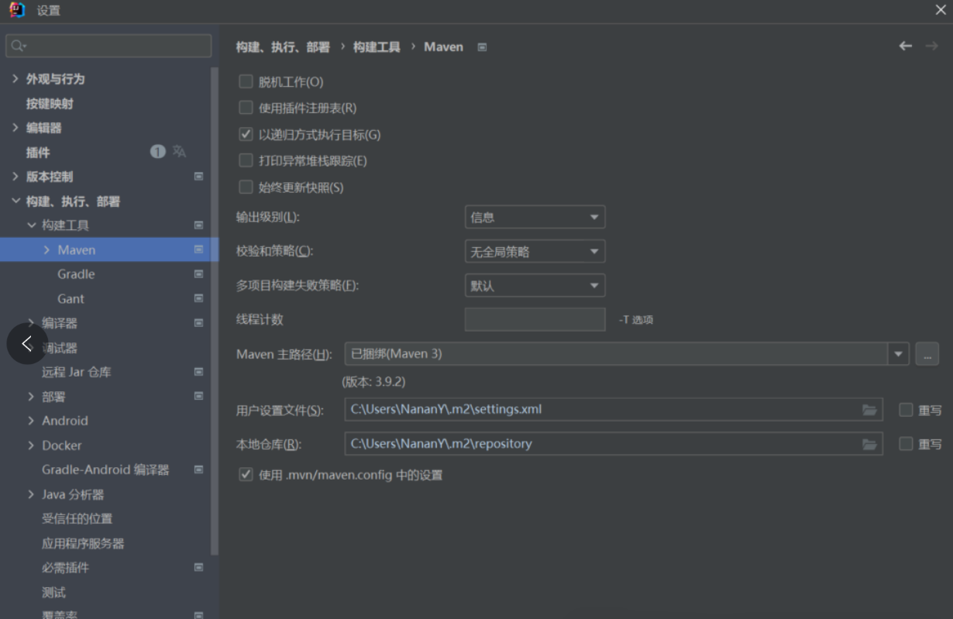Click project-level marker icon on 必需插件 row
The image size is (953, 619).
[198, 567]
